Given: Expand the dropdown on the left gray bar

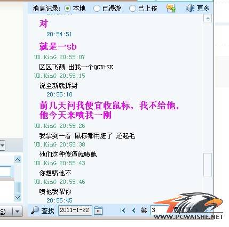Looking at the screenshot, I should pyautogui.click(x=2, y=145).
